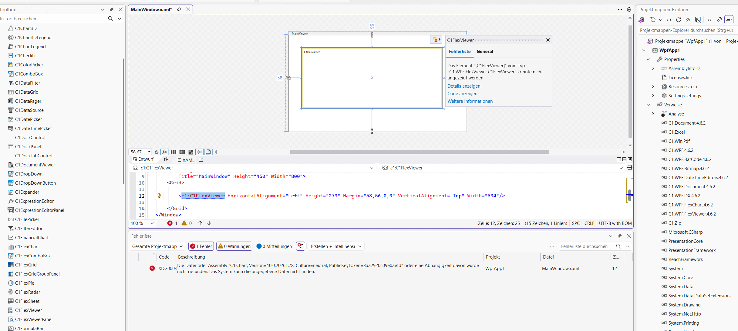This screenshot has height=331, width=738.
Task: Select the General tab in C1FlexViewer popup
Action: point(485,52)
